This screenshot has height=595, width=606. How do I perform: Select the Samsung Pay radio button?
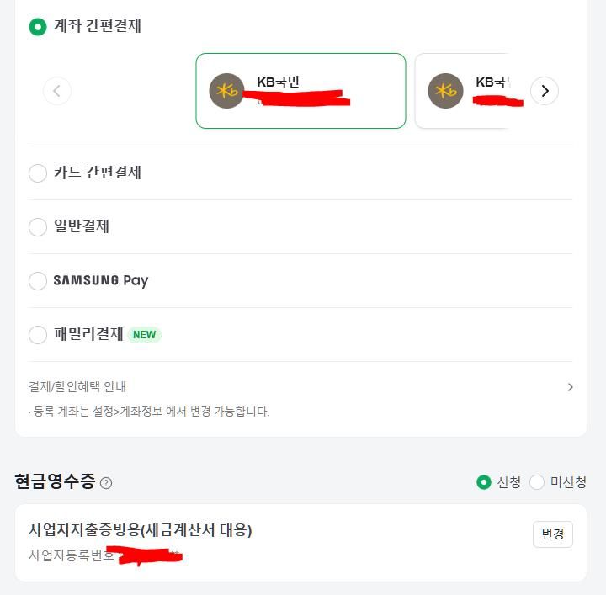(38, 281)
